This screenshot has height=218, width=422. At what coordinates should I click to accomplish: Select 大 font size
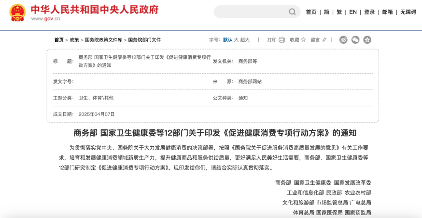click(236, 40)
